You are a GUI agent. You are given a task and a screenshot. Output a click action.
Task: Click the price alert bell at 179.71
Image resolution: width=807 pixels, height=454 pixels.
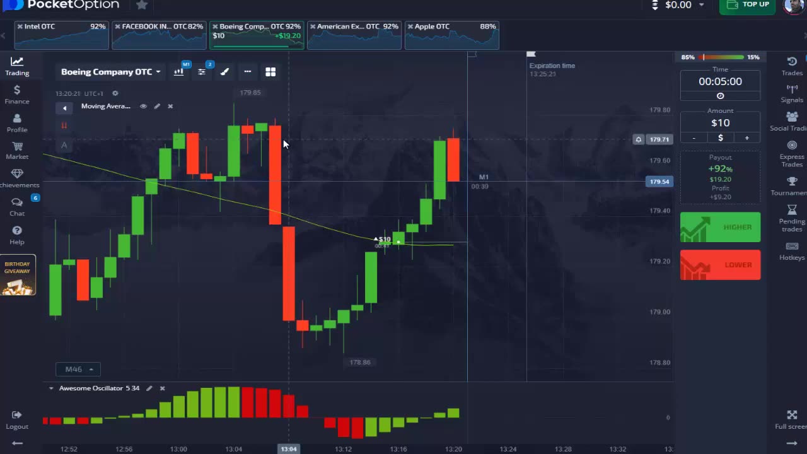pos(639,139)
